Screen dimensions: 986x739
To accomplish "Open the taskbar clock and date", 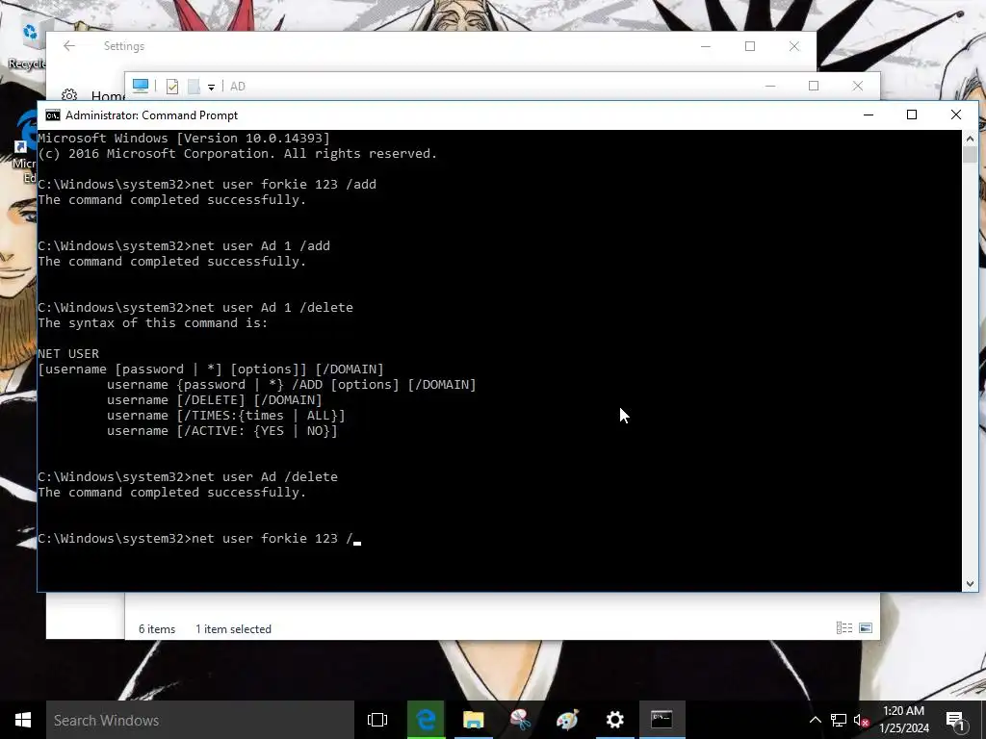I will 903,720.
